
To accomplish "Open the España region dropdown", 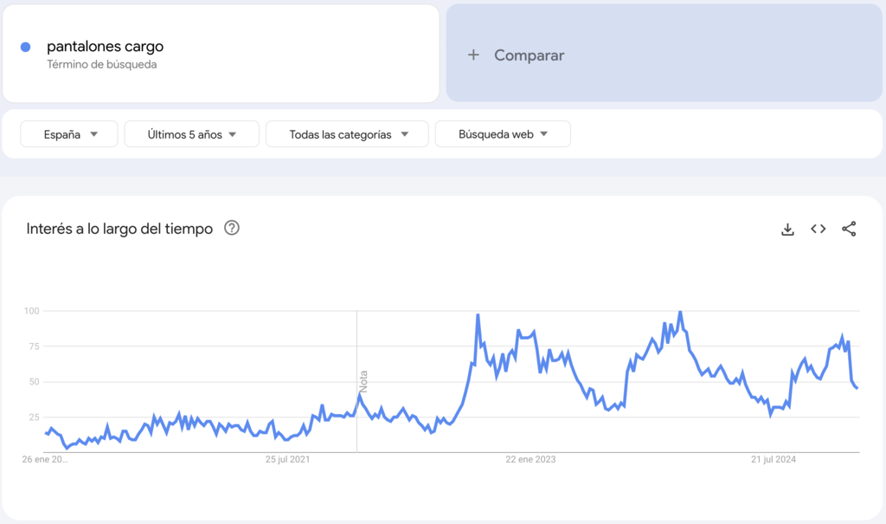I will pyautogui.click(x=68, y=133).
